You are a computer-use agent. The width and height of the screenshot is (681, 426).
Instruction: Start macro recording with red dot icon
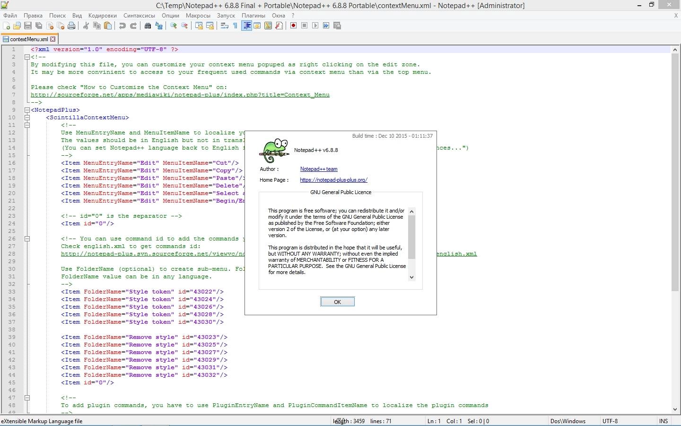coord(293,26)
